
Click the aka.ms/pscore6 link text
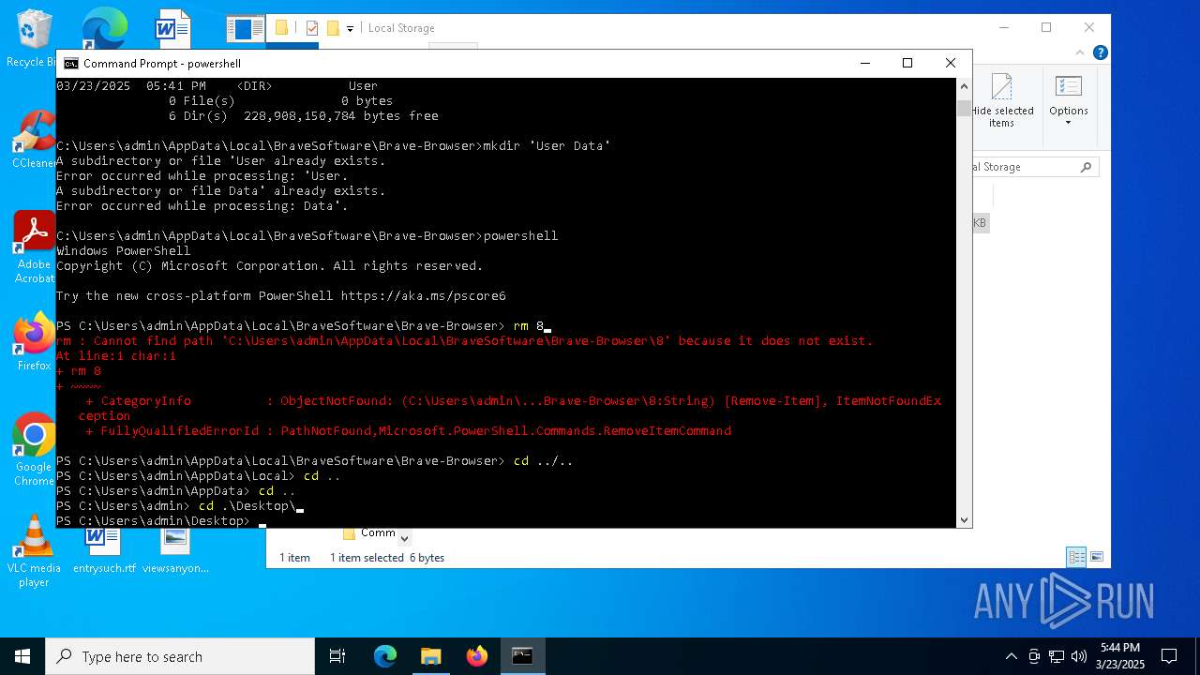(423, 295)
